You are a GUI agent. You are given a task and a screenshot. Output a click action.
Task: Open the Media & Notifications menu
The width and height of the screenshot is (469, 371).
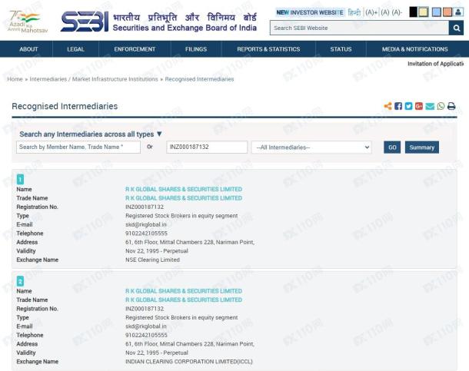tap(415, 49)
